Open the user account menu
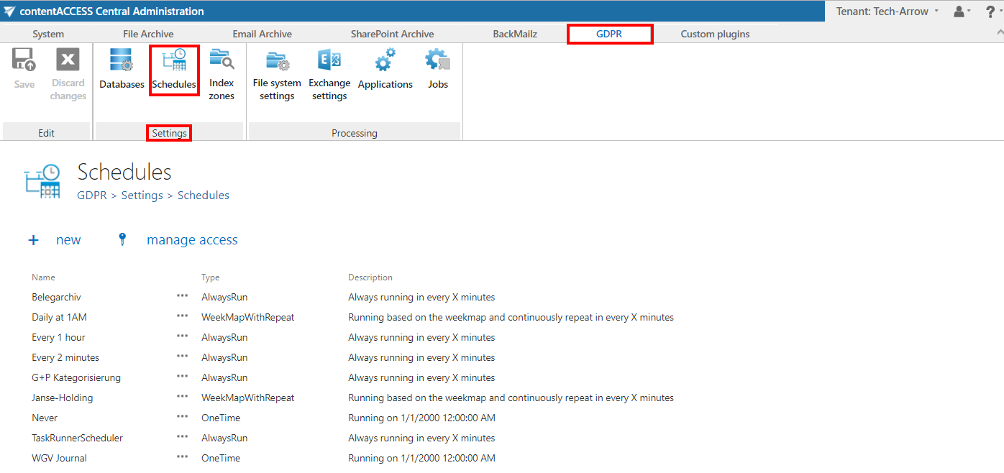The image size is (1004, 473). pos(962,12)
